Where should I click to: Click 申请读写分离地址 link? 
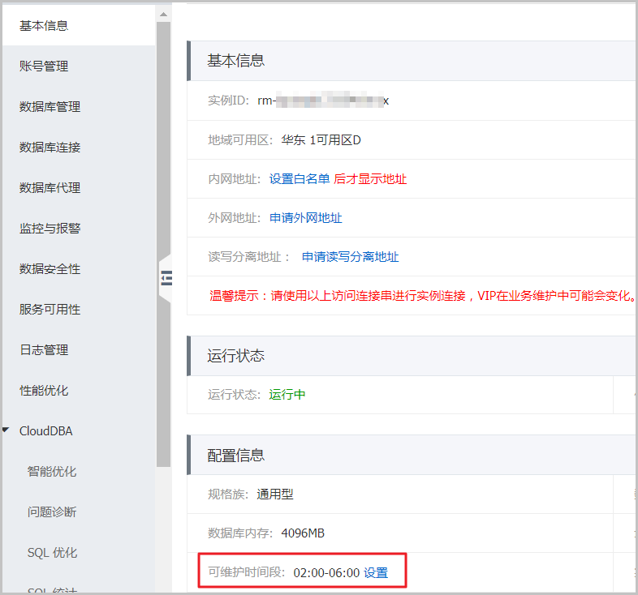click(350, 257)
